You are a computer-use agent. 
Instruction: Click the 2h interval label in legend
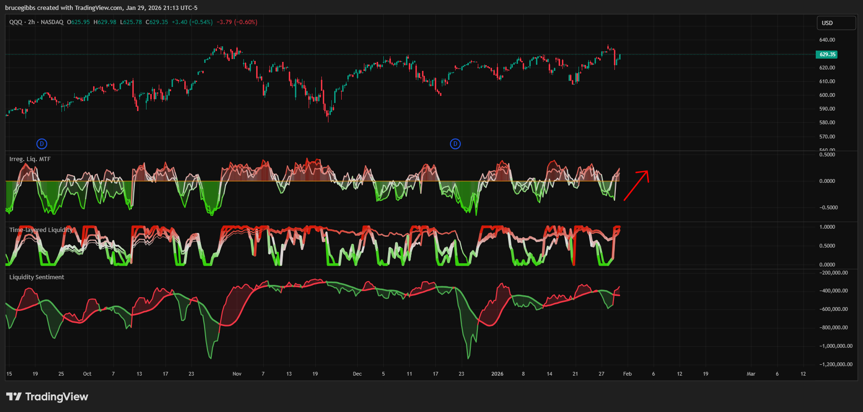point(31,22)
